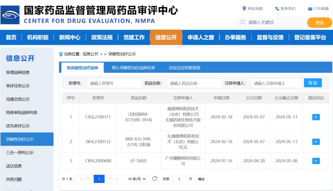Click the CDE logo icon
This screenshot has height=191, width=333.
click(x=10, y=14)
